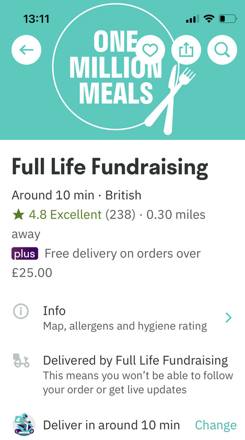Click the green rating star
Image resolution: width=245 pixels, height=440 pixels.
[x=18, y=215]
